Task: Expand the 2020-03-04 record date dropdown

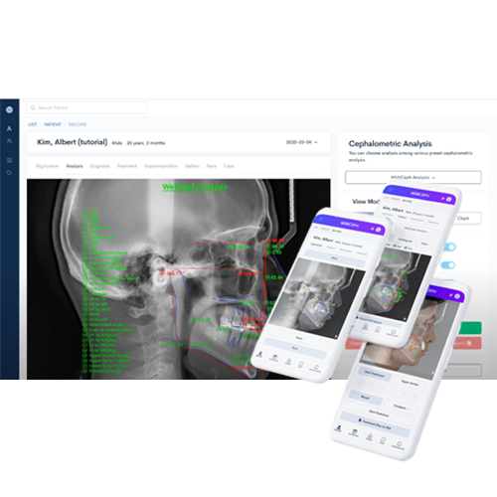Action: point(301,142)
